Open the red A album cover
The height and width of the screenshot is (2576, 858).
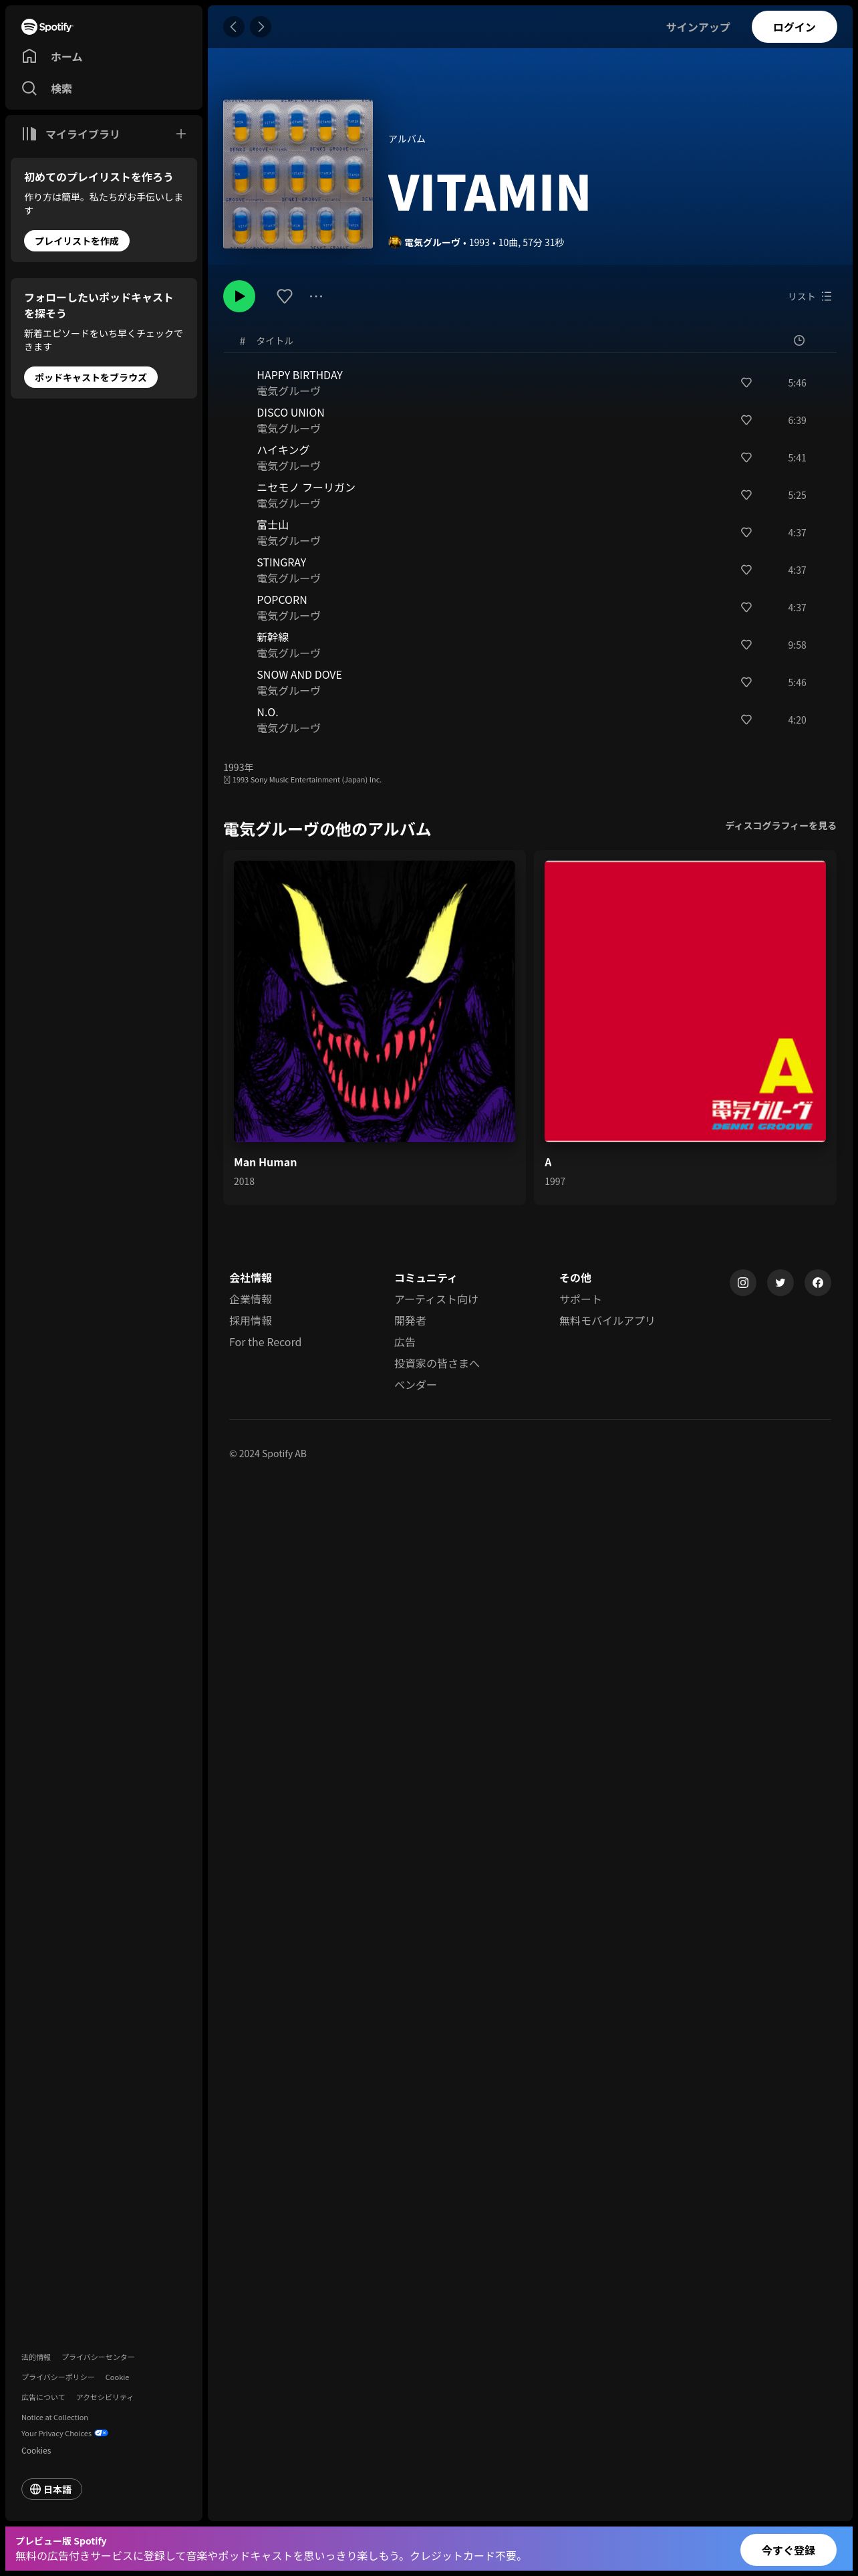pyautogui.click(x=685, y=1002)
